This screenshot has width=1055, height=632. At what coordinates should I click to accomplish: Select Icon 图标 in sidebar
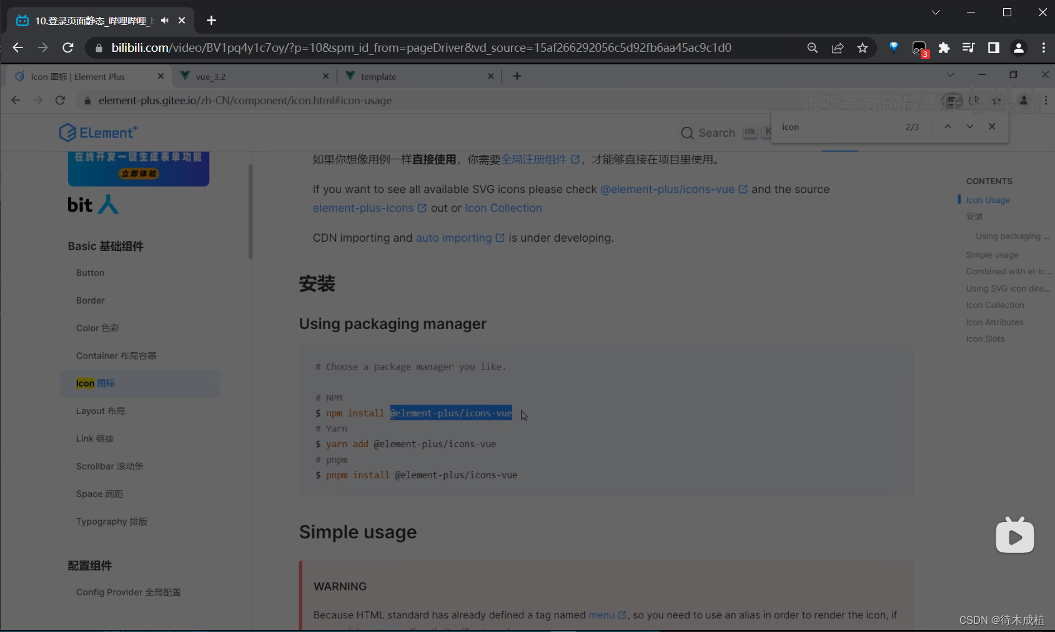click(x=140, y=383)
